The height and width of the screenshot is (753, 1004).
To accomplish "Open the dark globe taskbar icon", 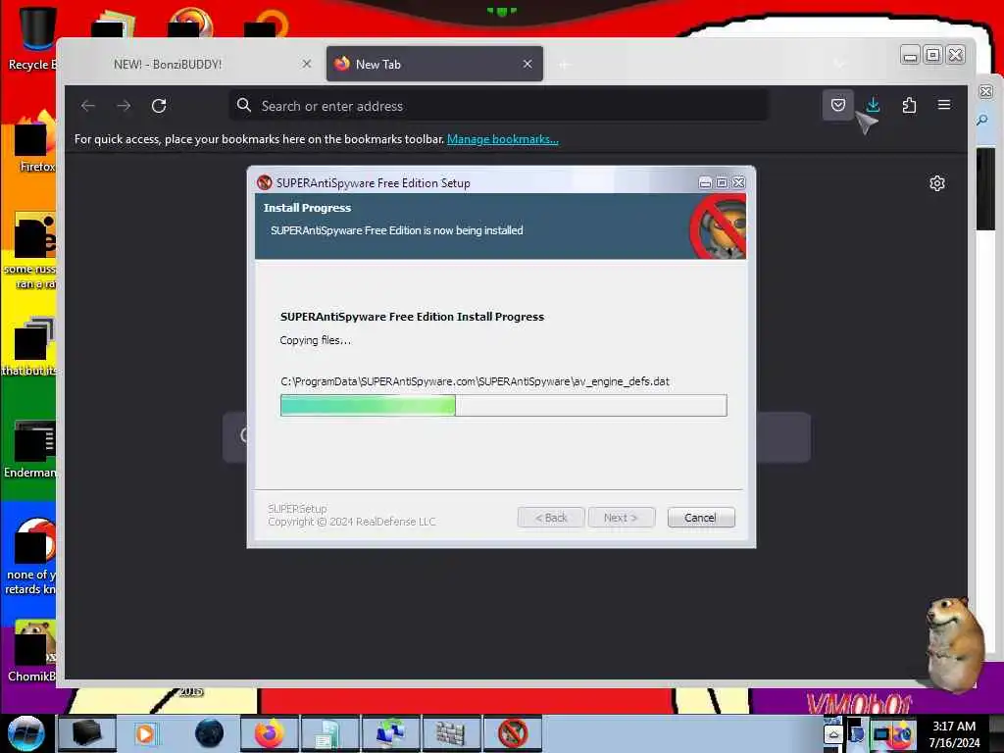I will tap(209, 733).
